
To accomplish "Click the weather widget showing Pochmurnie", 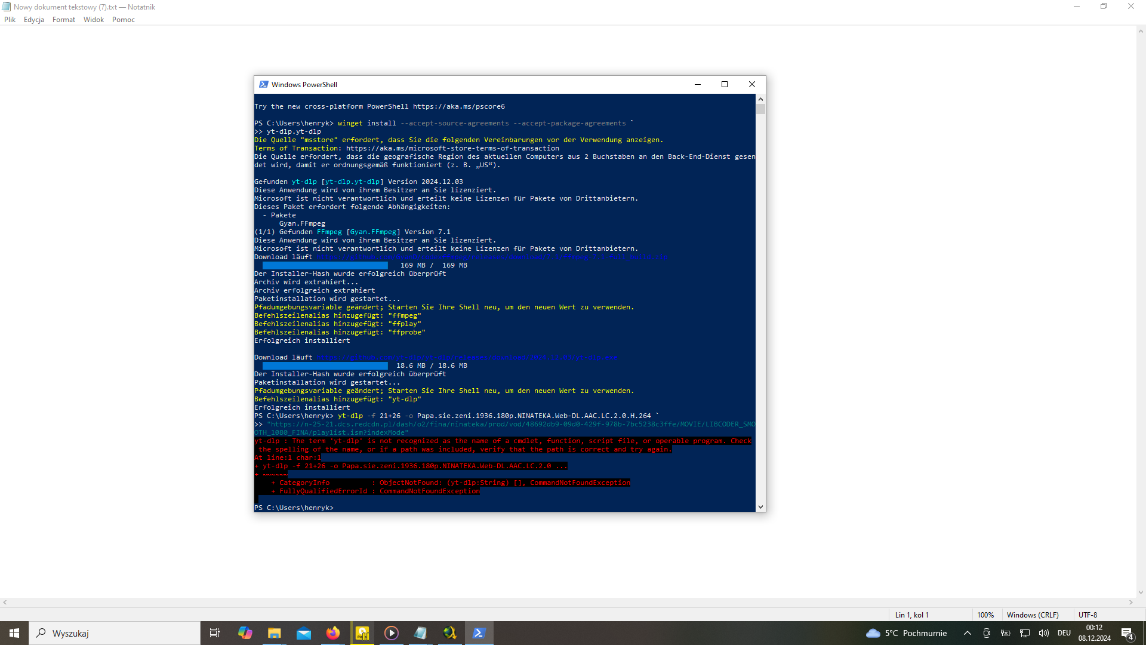I will pos(906,633).
